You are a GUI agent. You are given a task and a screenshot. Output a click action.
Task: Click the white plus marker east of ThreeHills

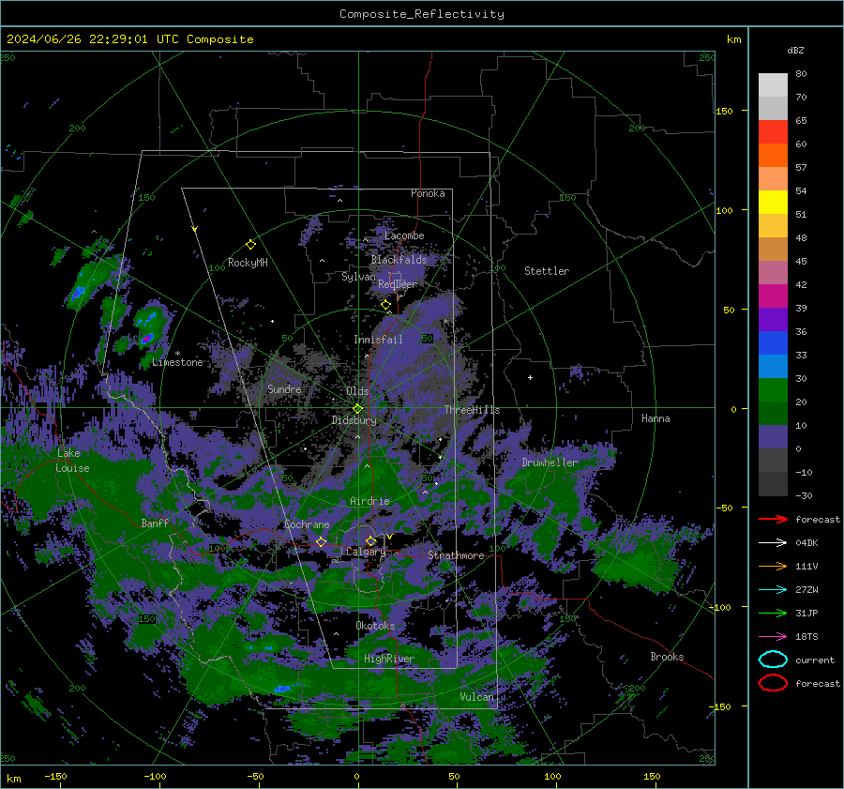coord(530,377)
